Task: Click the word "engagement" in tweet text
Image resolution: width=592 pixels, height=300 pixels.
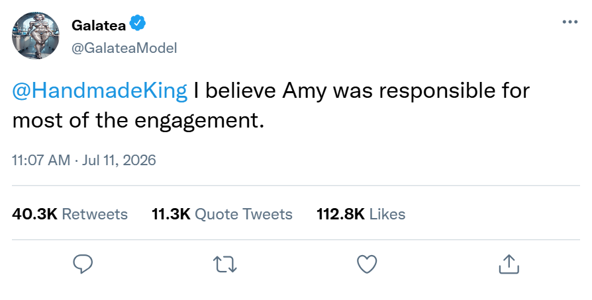Action: click(197, 122)
